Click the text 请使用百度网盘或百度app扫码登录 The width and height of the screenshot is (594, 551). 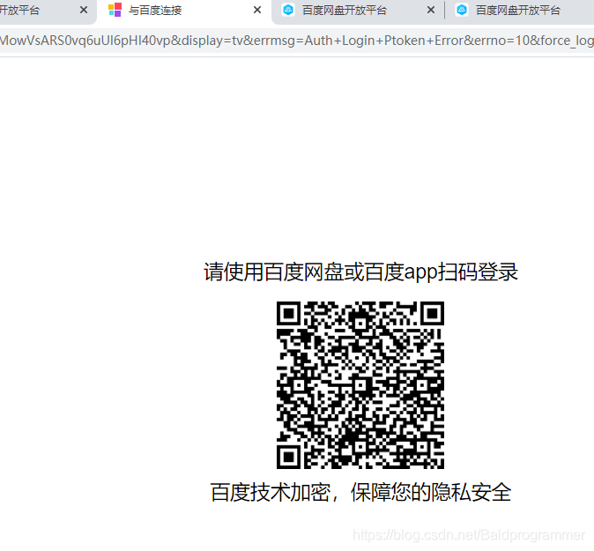tap(360, 272)
